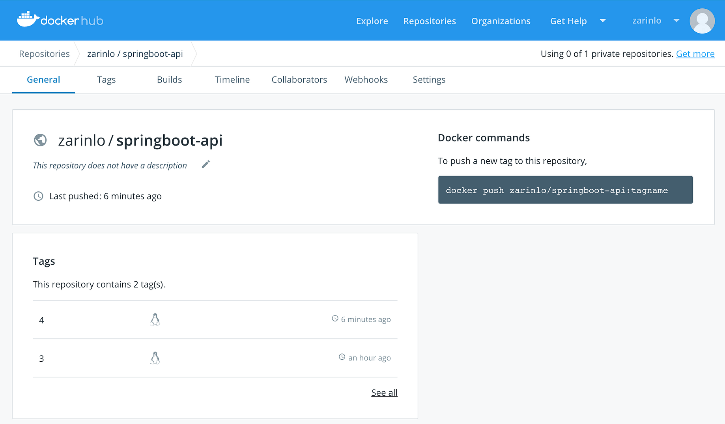Click tag 3 in the tags list
The height and width of the screenshot is (424, 725).
pos(41,359)
